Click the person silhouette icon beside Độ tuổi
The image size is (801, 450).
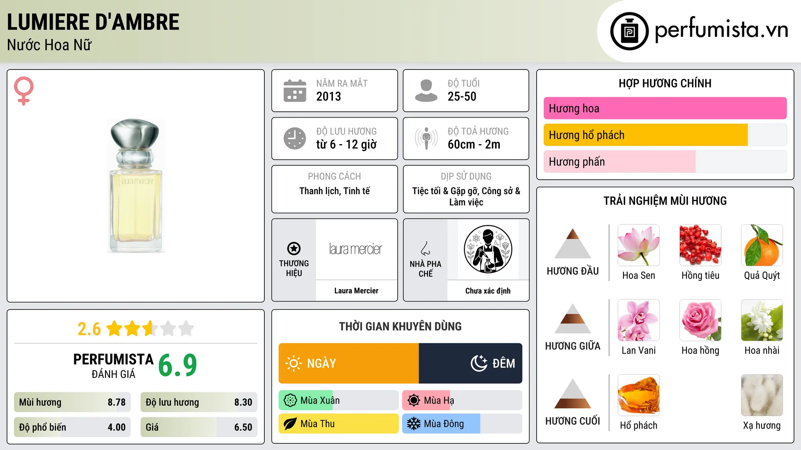point(426,91)
